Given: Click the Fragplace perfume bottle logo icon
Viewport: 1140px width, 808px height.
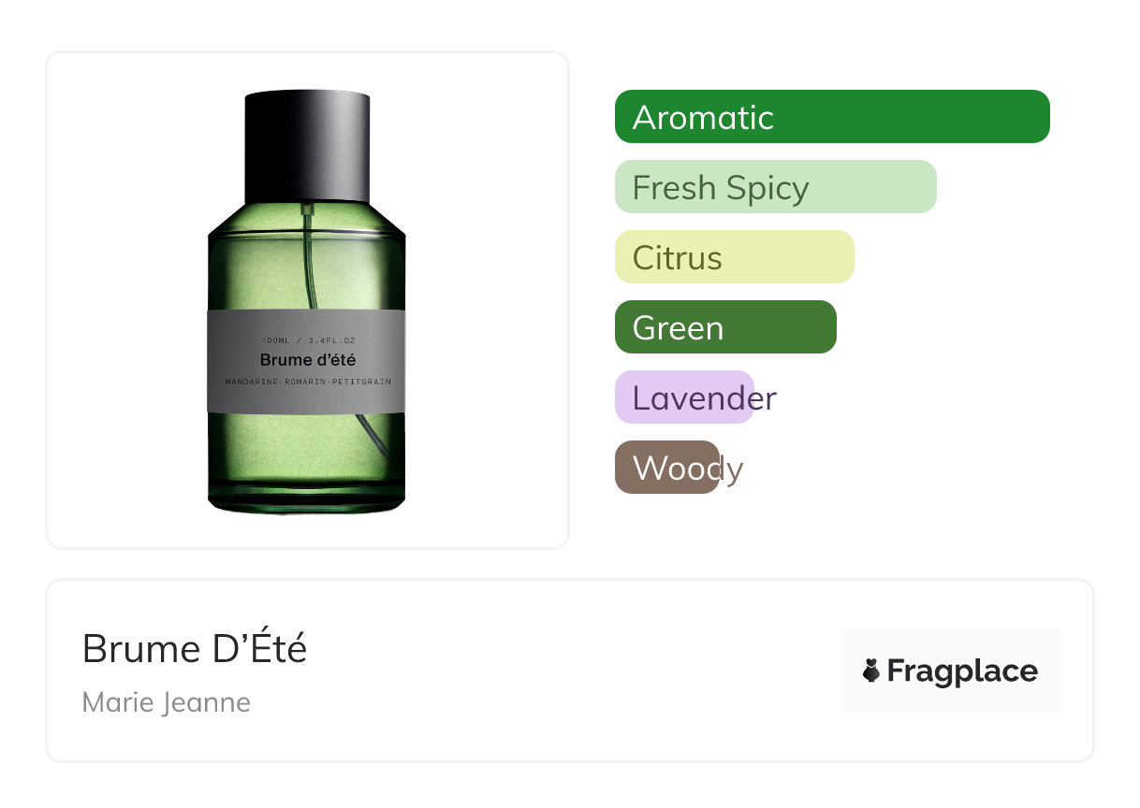Looking at the screenshot, I should [871, 671].
